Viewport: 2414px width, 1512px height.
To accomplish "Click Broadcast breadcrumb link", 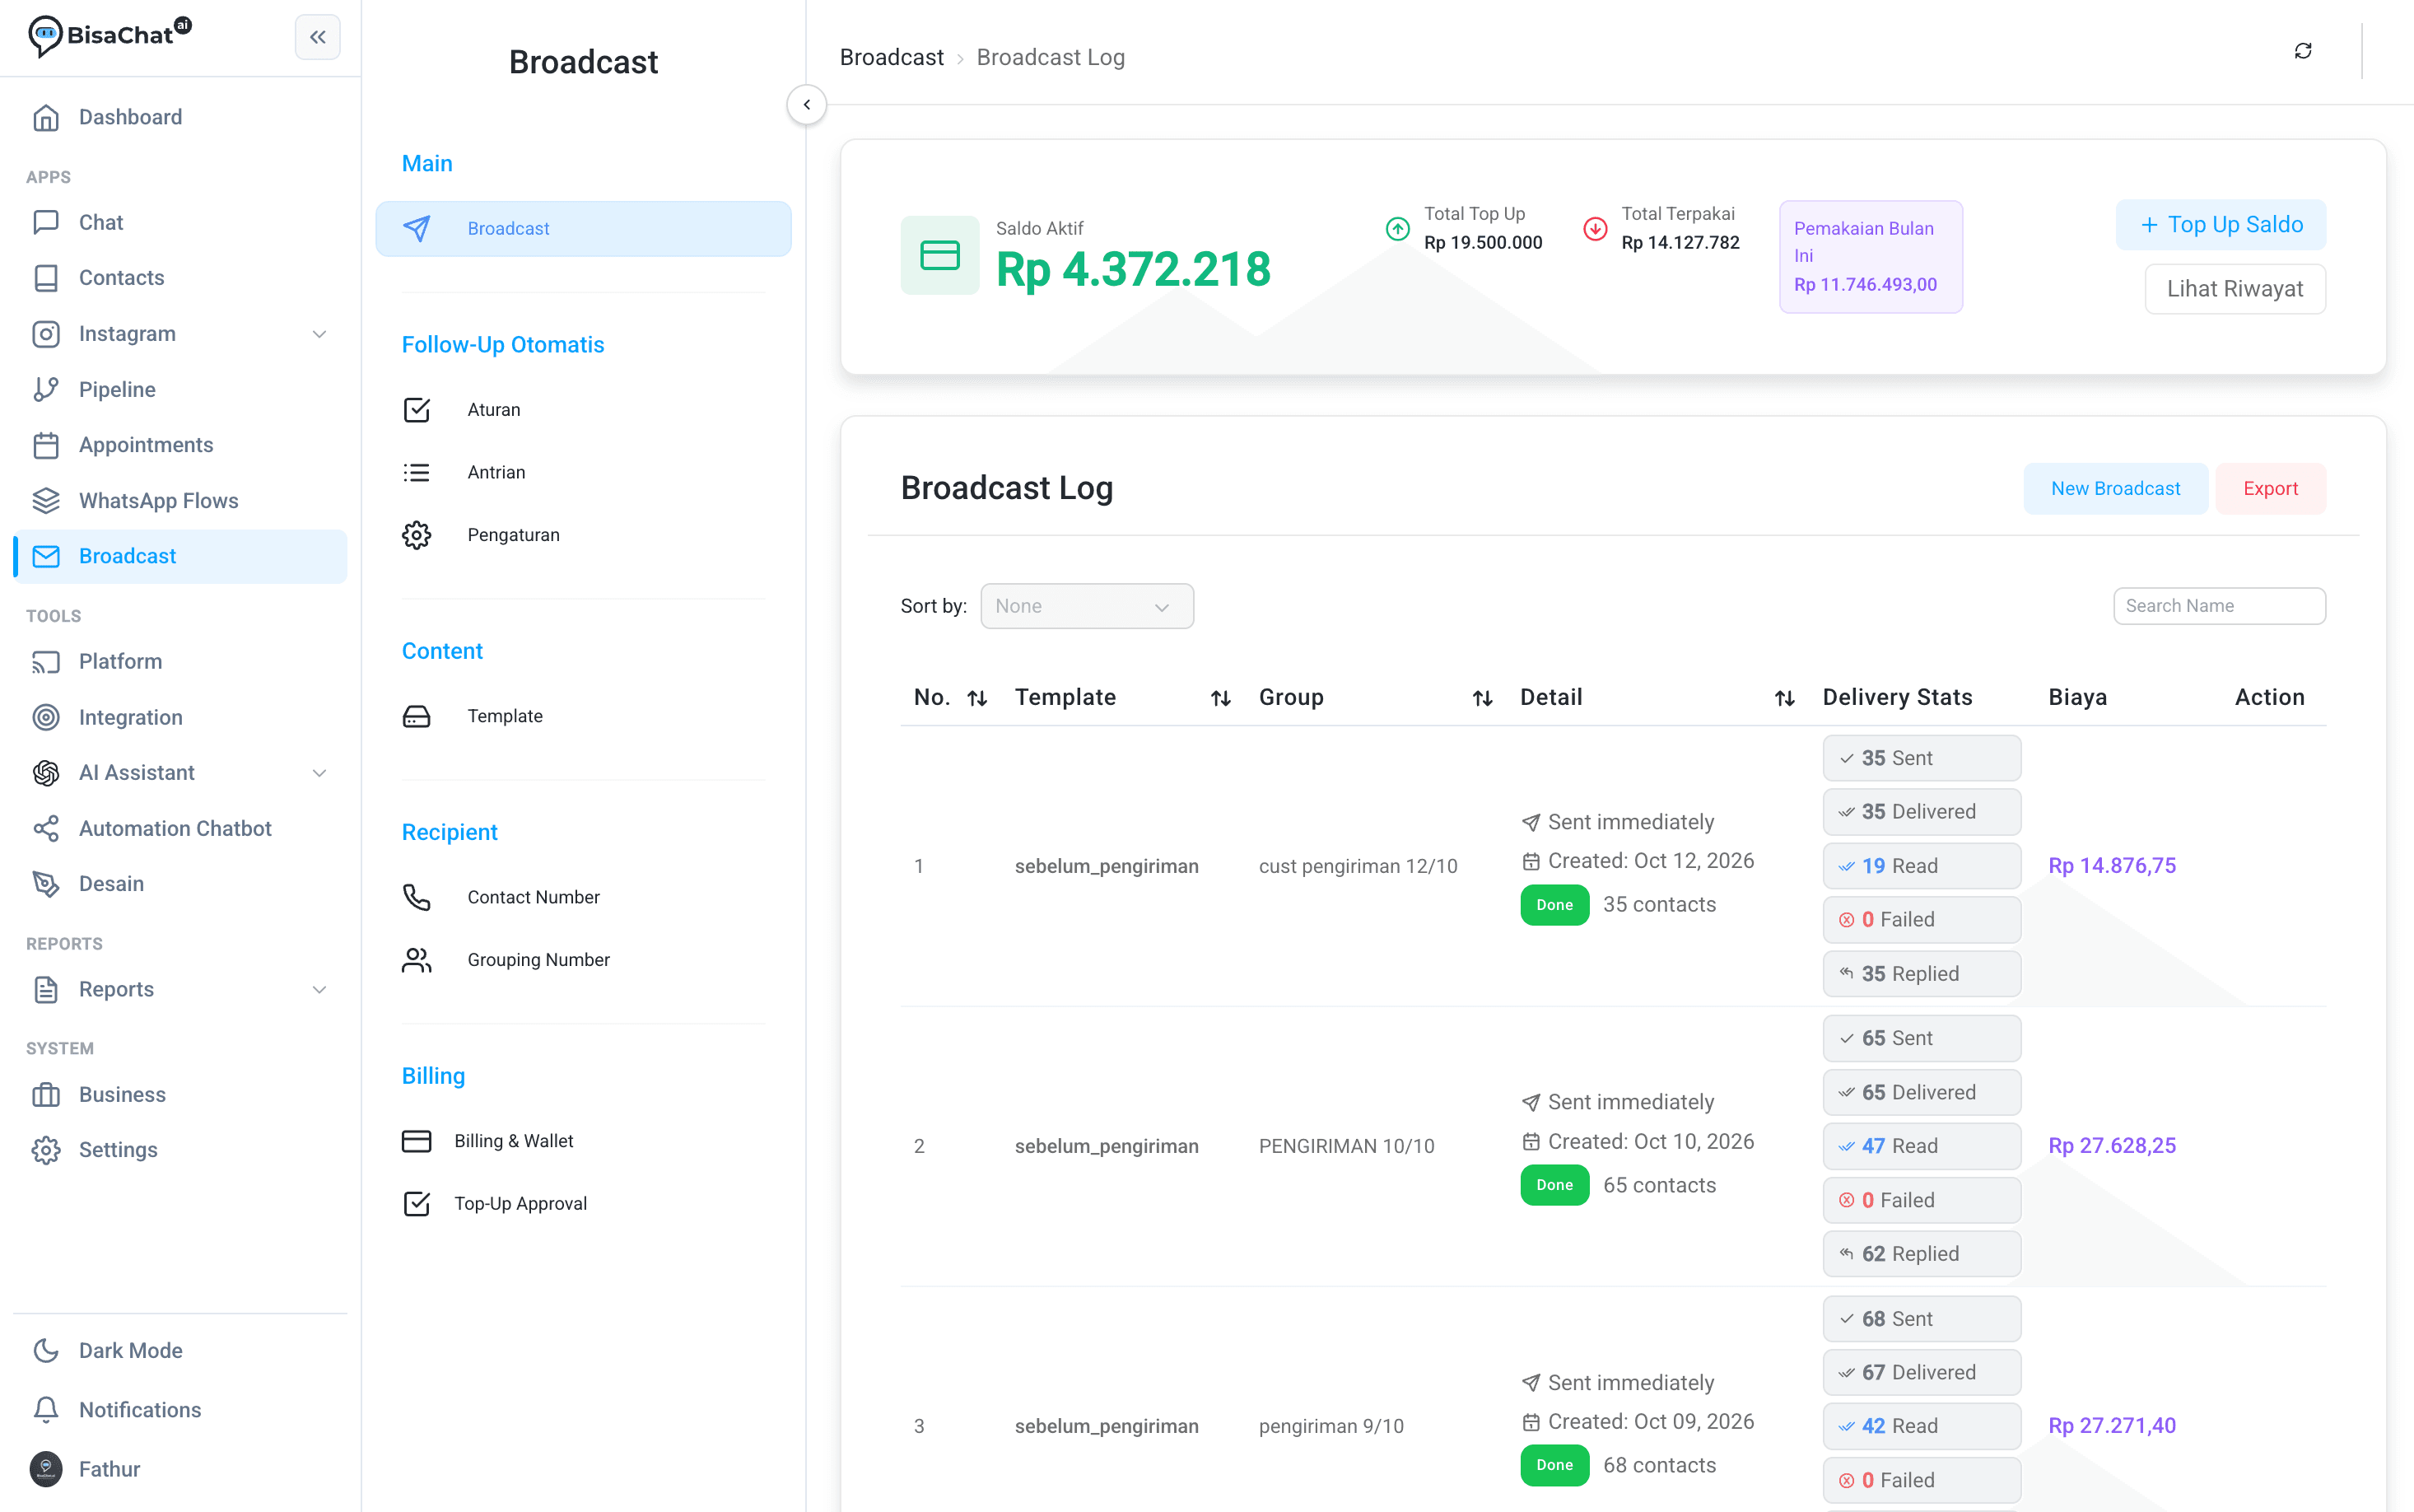I will pos(891,58).
